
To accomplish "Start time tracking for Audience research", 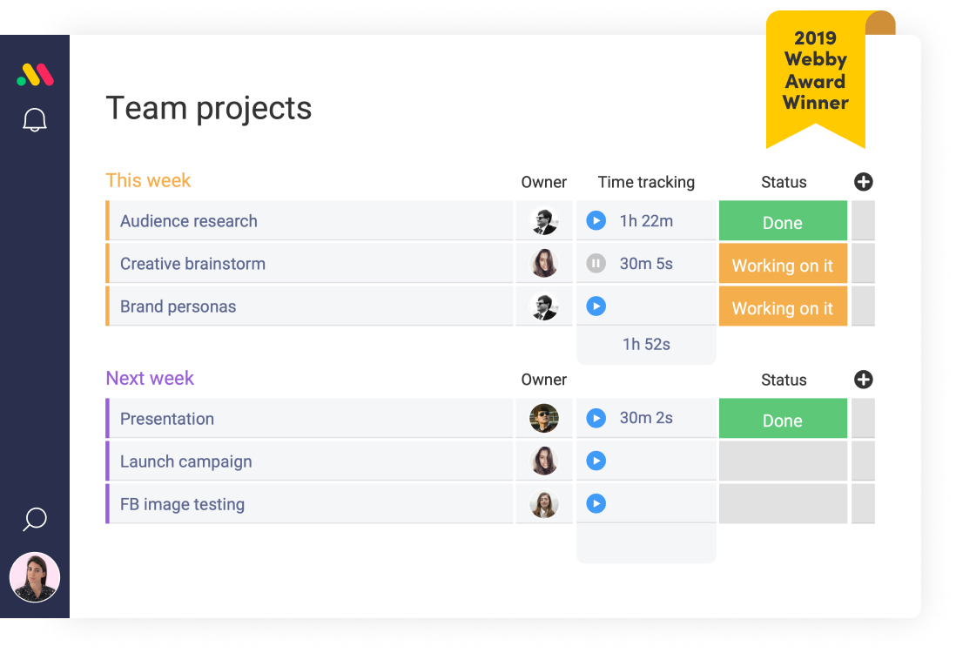I will pyautogui.click(x=596, y=221).
